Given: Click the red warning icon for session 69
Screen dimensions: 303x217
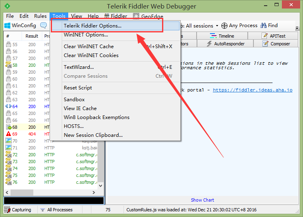Looking at the screenshot, I should point(9,134).
